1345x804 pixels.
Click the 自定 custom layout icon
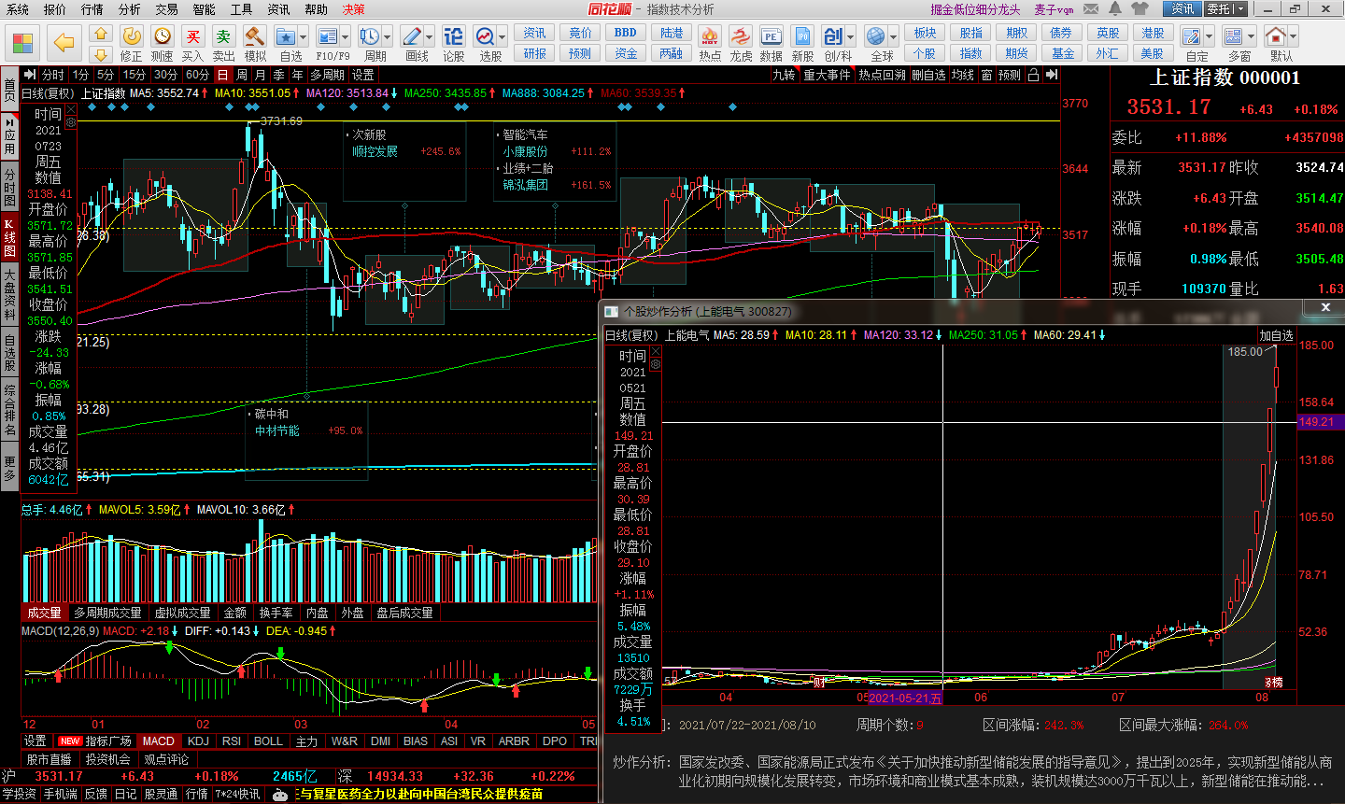click(1192, 36)
